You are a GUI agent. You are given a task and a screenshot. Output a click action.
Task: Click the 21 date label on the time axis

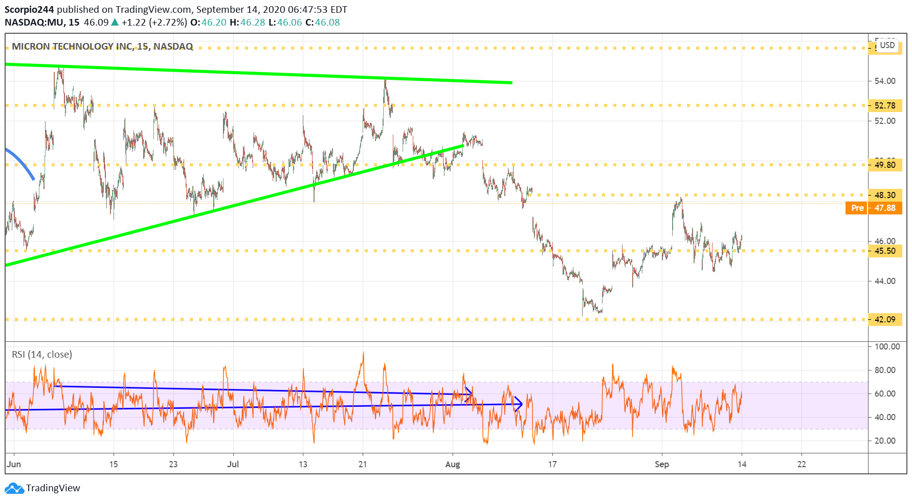363,464
